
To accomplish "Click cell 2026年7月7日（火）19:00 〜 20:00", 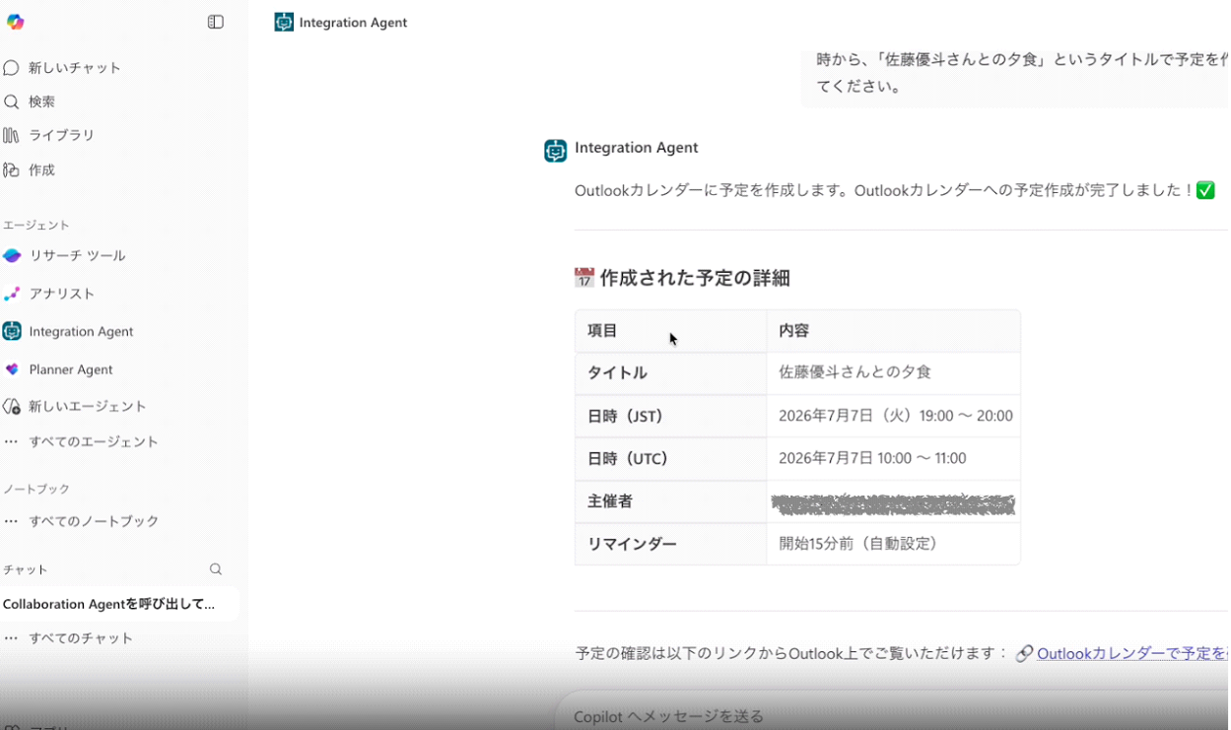I will click(x=896, y=416).
